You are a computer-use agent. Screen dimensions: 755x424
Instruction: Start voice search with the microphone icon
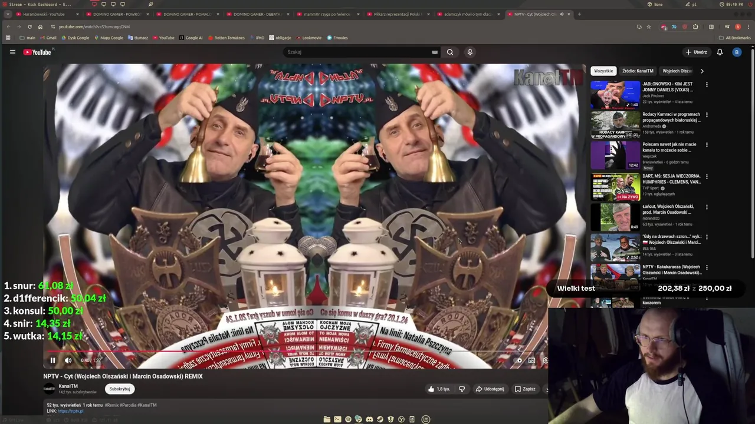click(470, 52)
